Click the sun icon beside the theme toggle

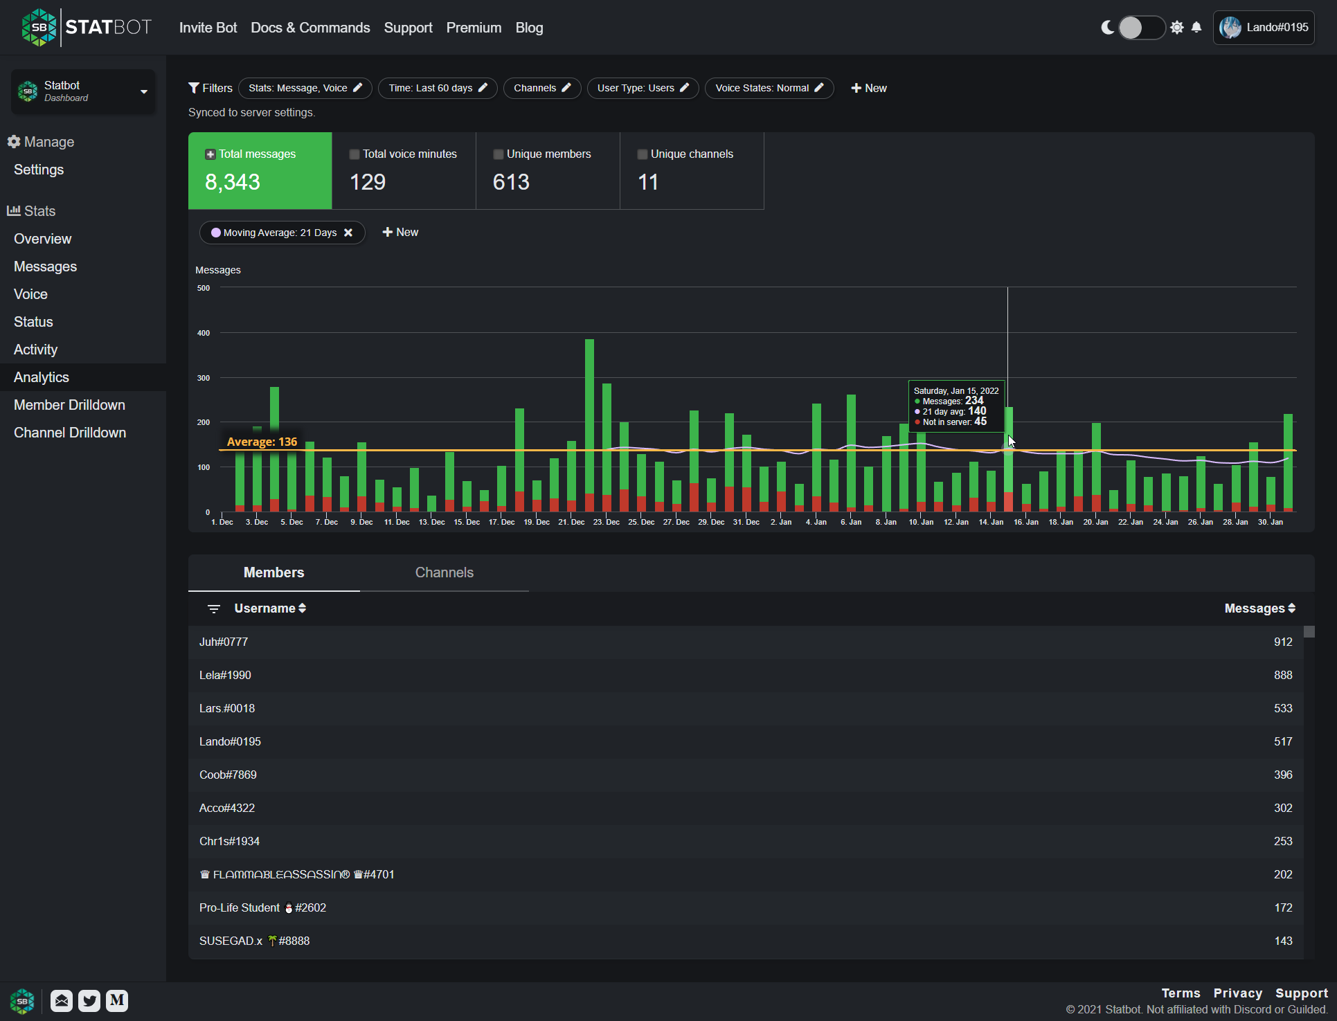click(x=1177, y=28)
